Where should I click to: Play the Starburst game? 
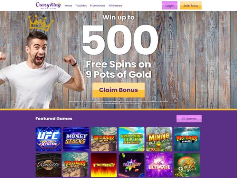click(x=131, y=165)
